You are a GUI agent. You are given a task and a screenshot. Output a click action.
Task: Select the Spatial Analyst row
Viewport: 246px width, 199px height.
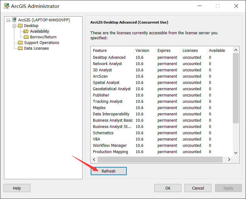point(162,82)
